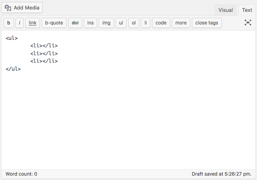The height and width of the screenshot is (180, 257).
Task: Insert list item with li button
Action: point(146,23)
